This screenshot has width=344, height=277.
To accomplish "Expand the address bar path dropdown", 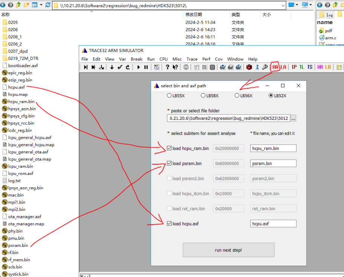I will click(283, 6).
